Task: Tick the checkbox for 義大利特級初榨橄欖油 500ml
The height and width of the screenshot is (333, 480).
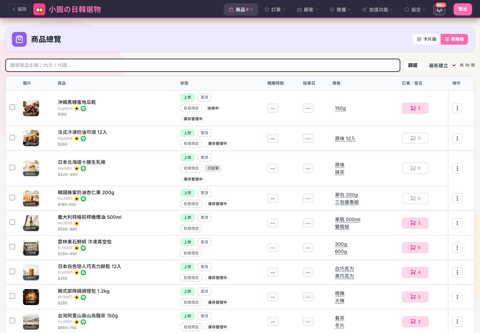Action: click(x=12, y=222)
